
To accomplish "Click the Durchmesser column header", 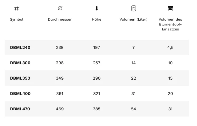I will [x=60, y=19].
